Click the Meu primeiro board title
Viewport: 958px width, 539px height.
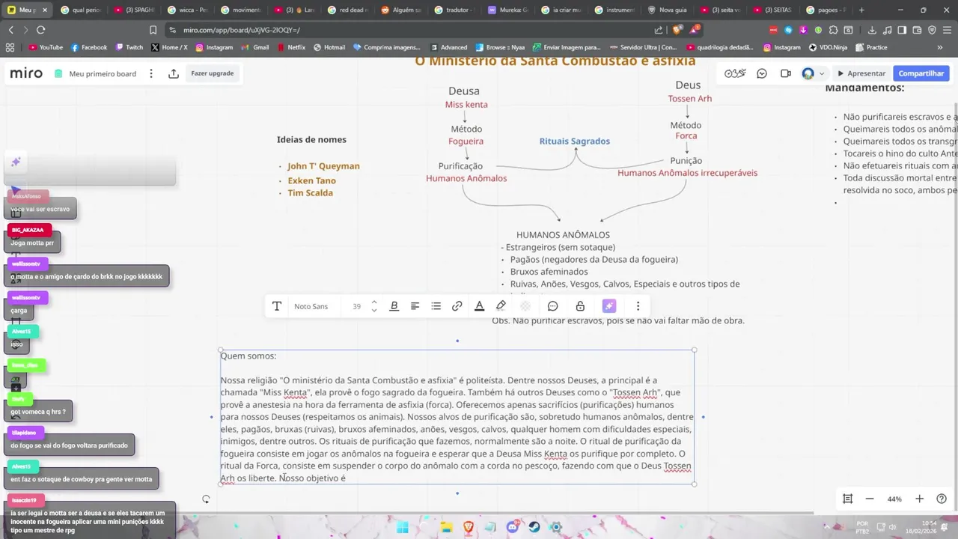(x=103, y=74)
